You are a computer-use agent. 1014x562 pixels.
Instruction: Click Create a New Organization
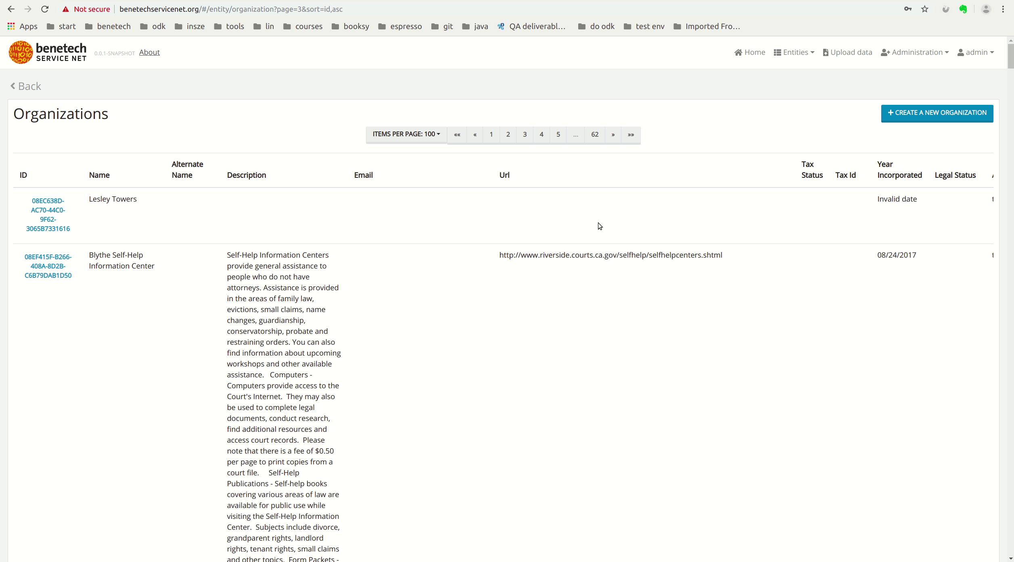point(937,113)
